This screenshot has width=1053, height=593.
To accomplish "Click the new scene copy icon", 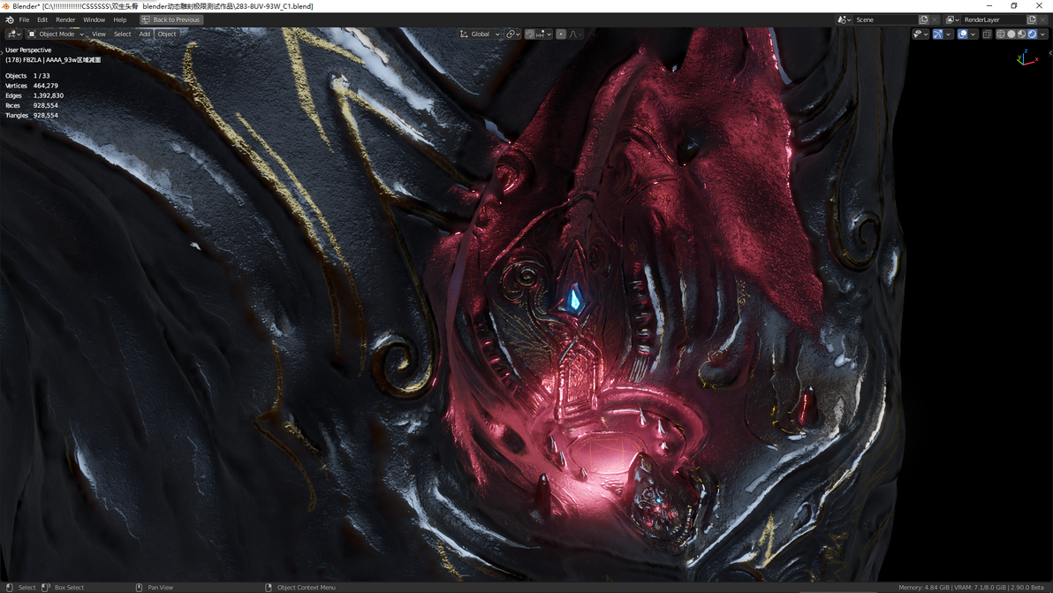I will 923,19.
